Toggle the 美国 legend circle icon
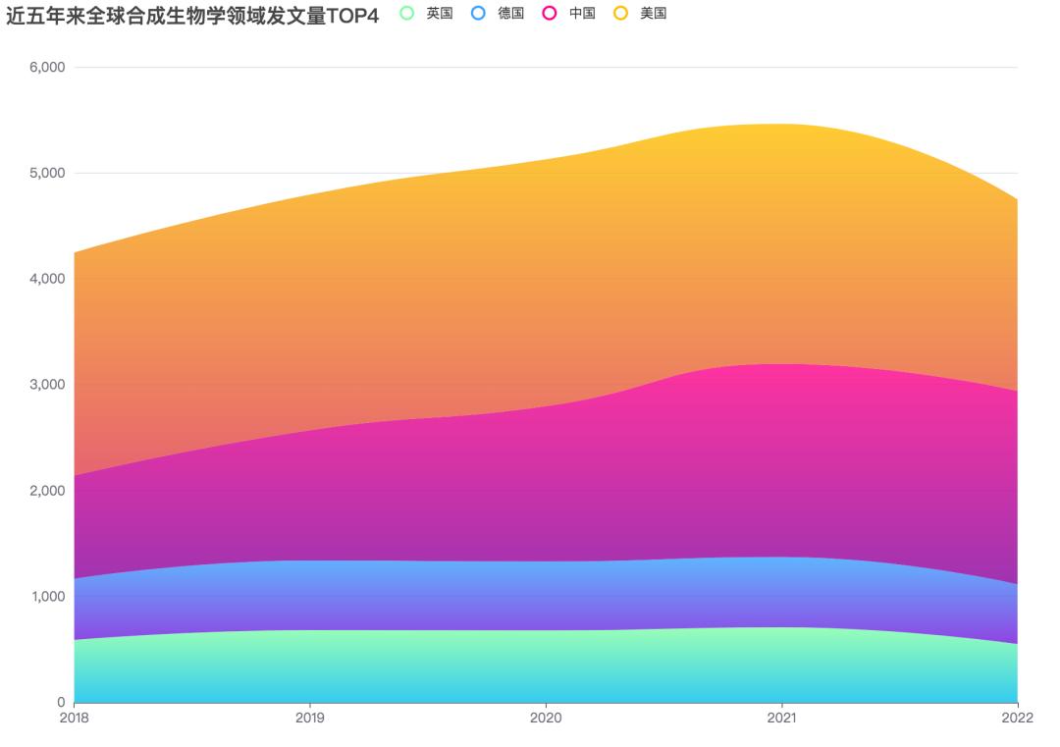 pyautogui.click(x=620, y=13)
